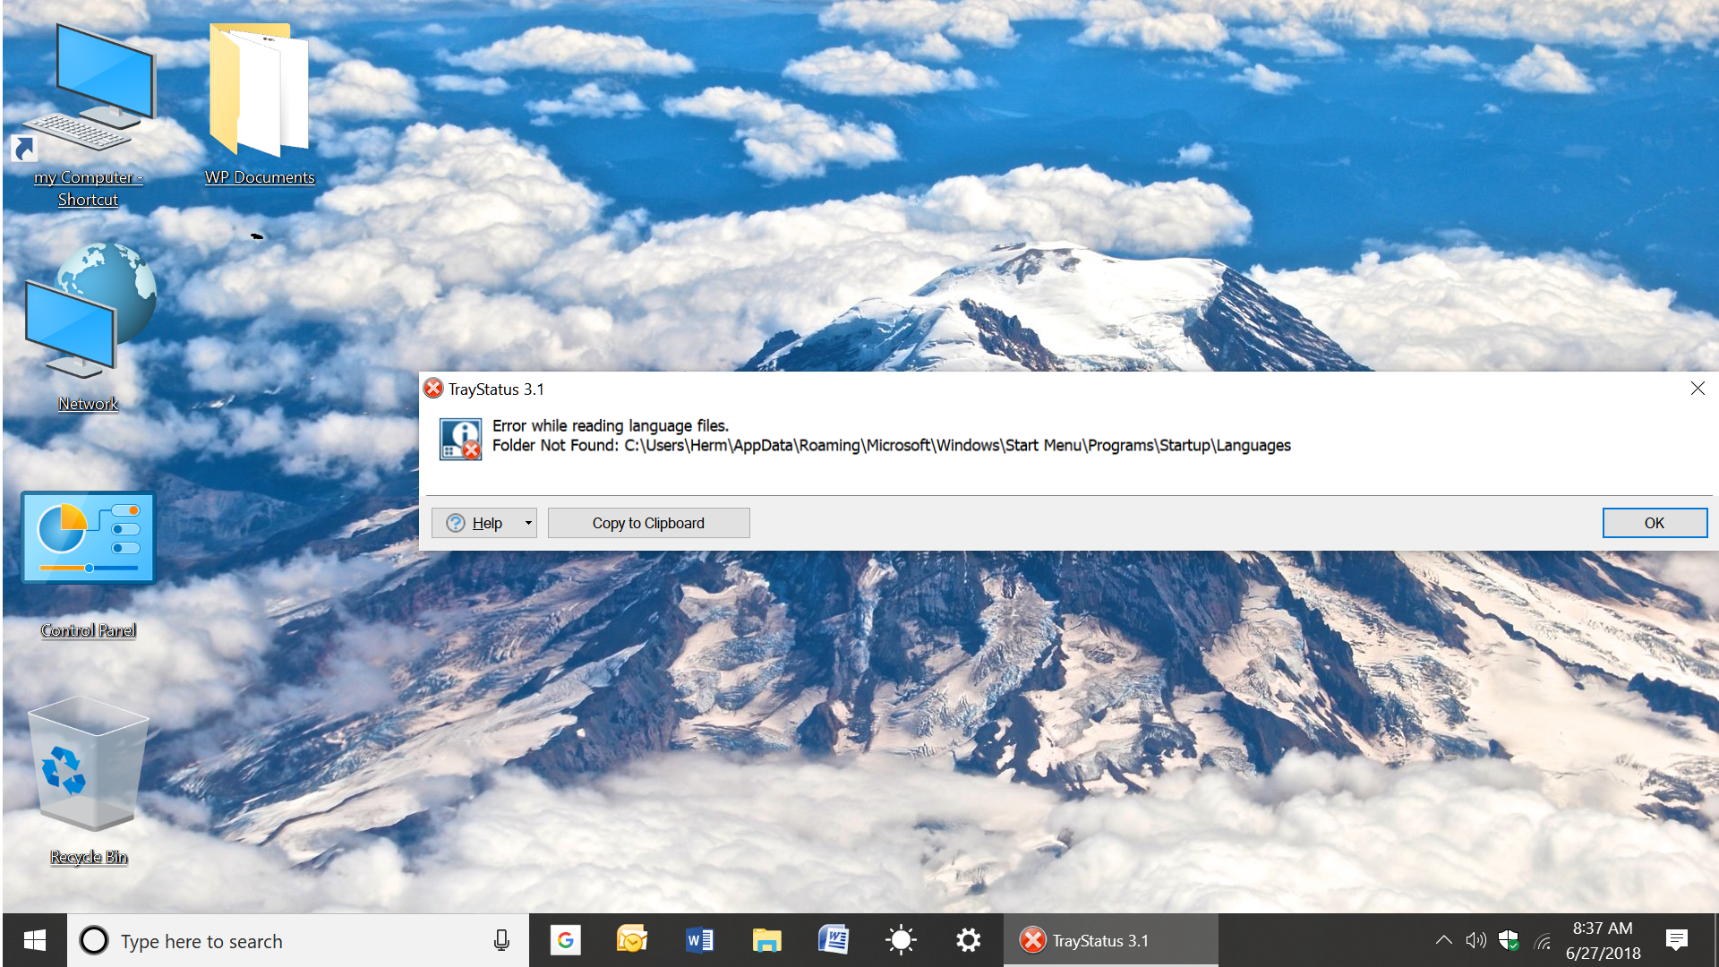Launch Google Chrome from the taskbar
1719x967 pixels.
coord(565,940)
